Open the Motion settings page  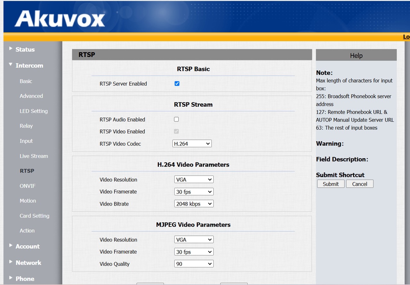[28, 201]
